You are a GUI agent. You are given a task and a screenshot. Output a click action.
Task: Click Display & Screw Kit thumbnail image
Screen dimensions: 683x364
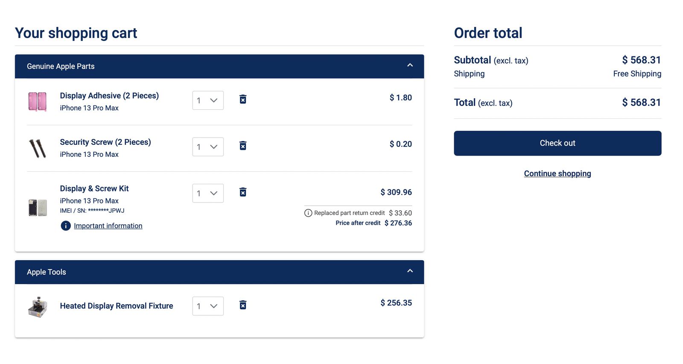point(38,208)
